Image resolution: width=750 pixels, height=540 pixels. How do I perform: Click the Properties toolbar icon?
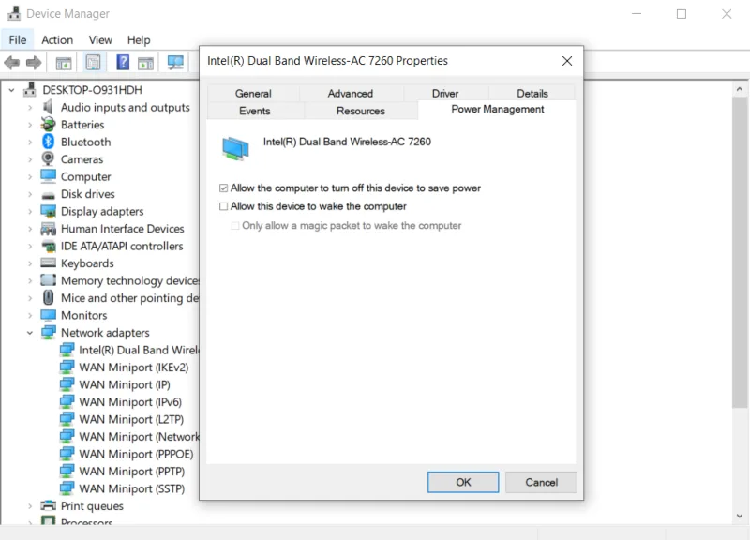coord(93,63)
